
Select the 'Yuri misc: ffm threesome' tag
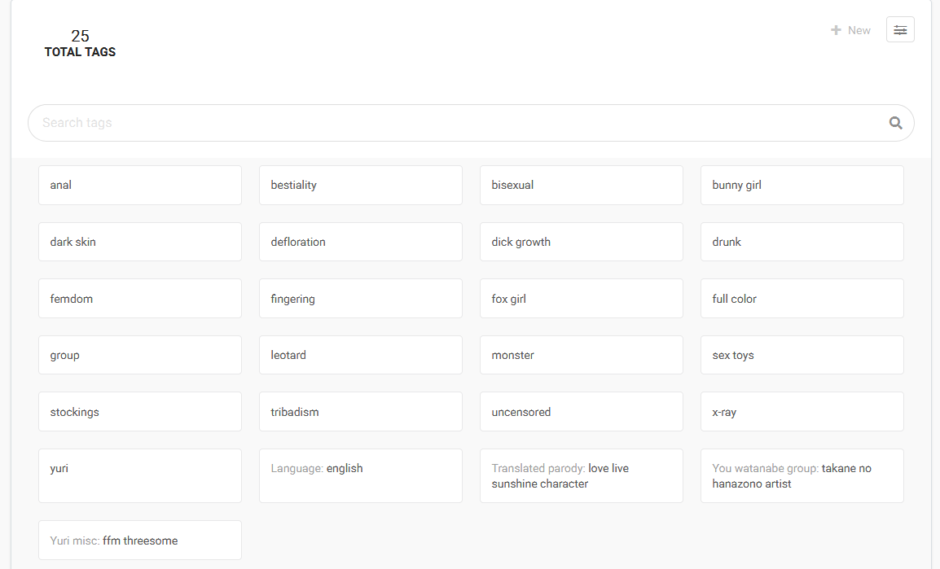pos(139,540)
